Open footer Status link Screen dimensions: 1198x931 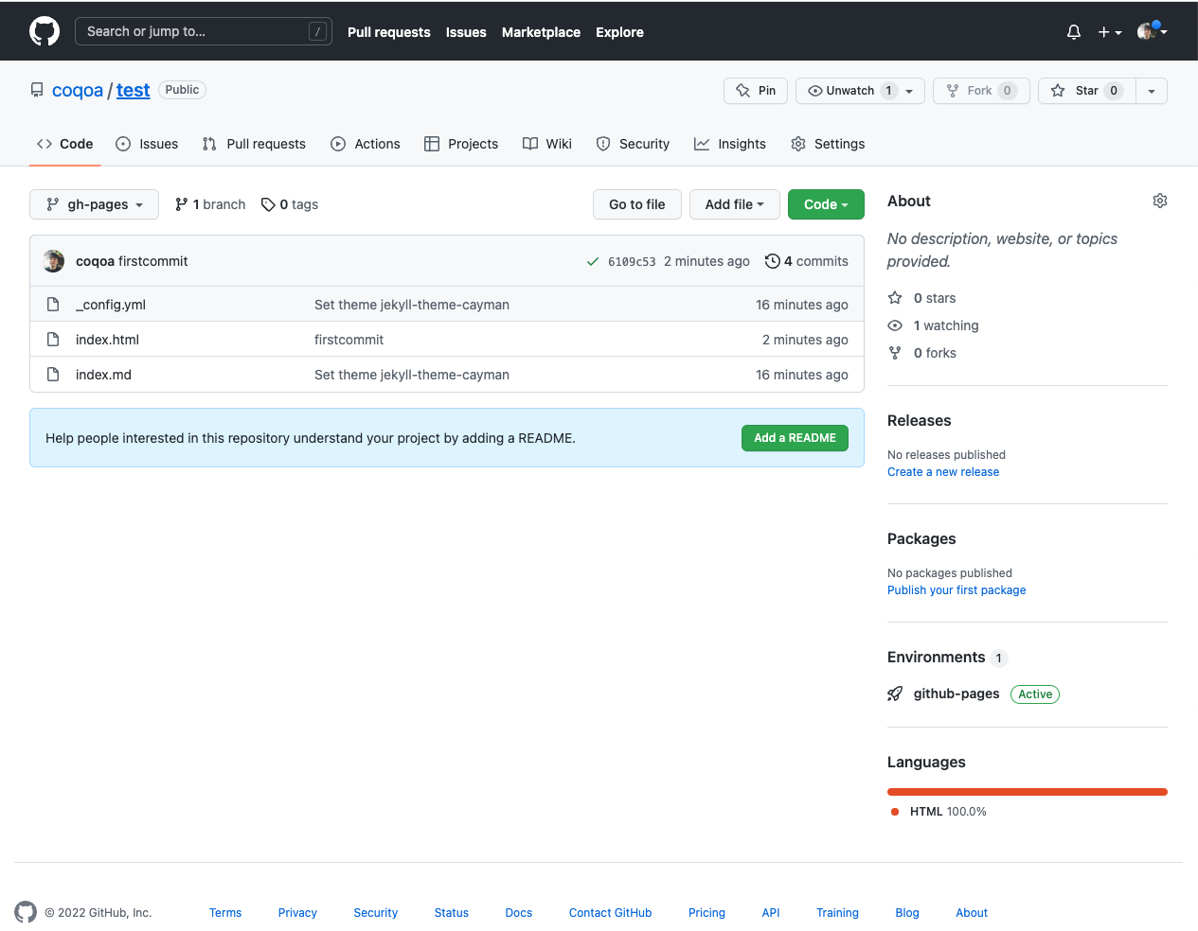click(452, 913)
